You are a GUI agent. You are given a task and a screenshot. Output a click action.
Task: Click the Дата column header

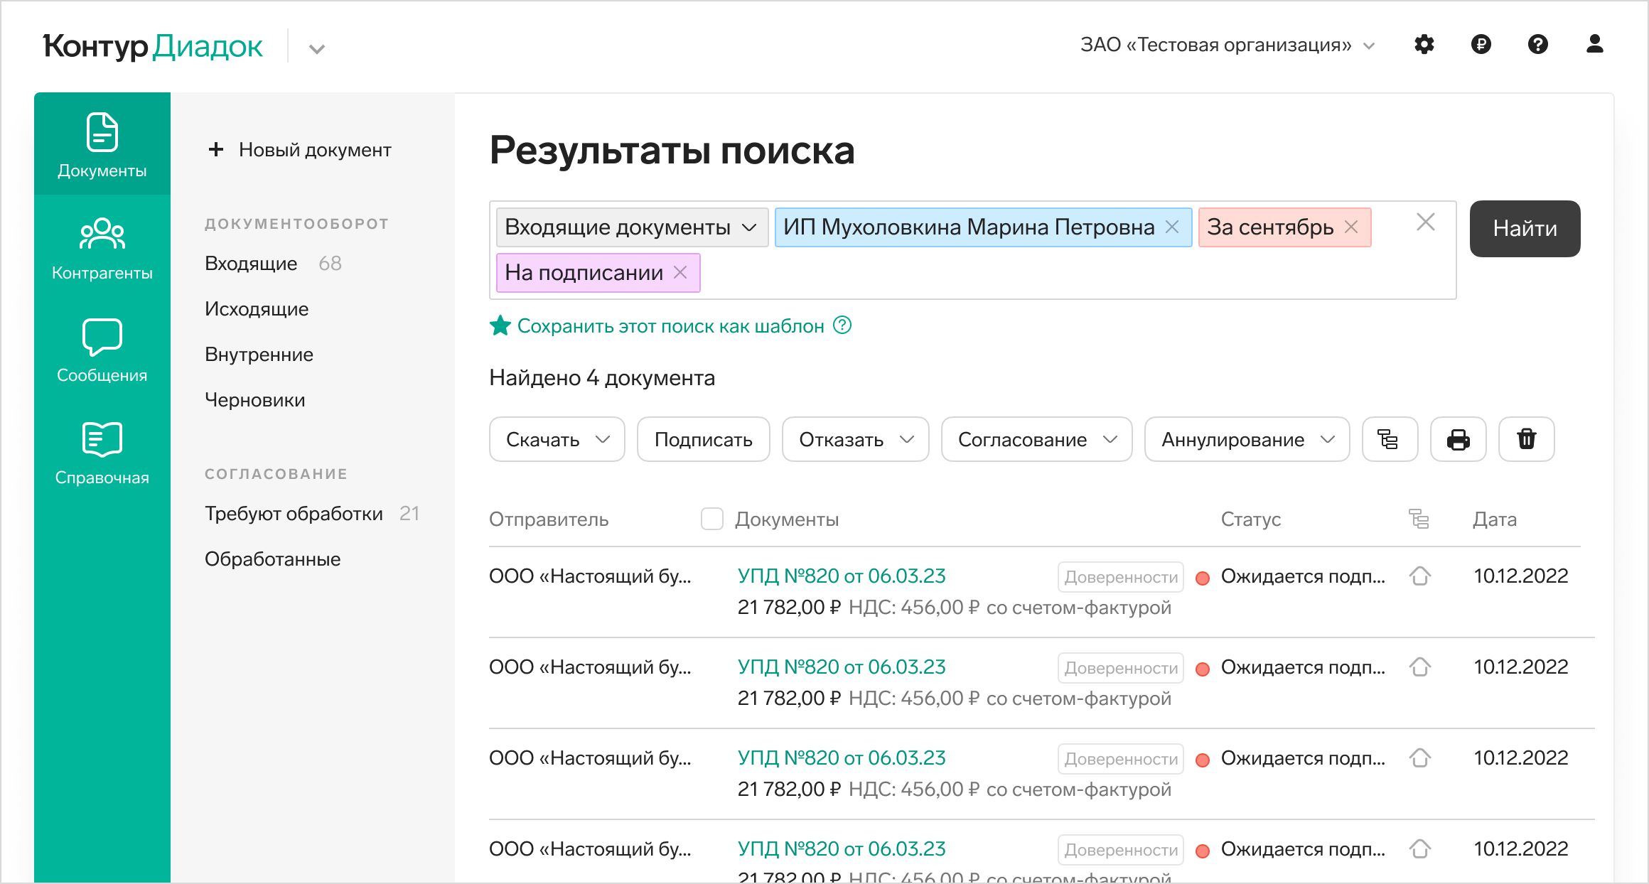(1495, 519)
